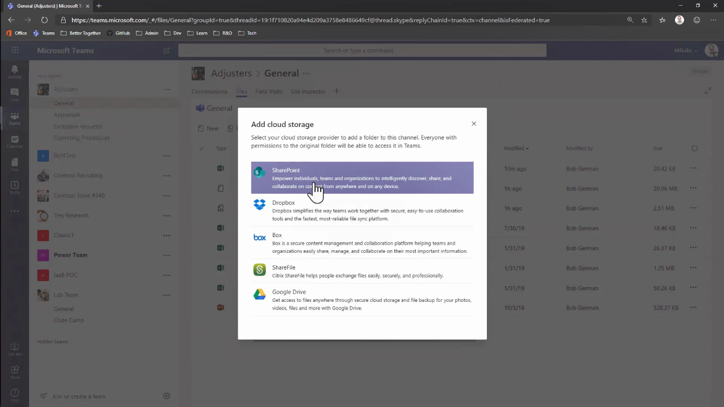Open more options for Bot4Test team
Viewport: 724px width, 407px height.
click(166, 156)
